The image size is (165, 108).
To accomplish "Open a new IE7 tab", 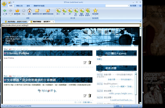I will tap(70, 11).
